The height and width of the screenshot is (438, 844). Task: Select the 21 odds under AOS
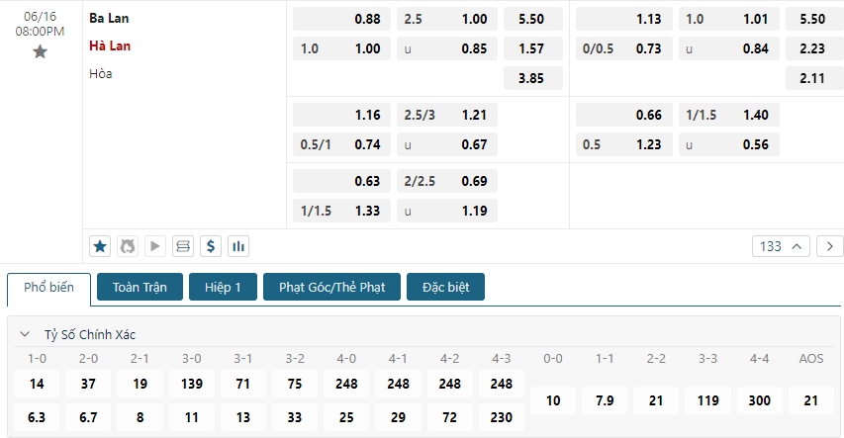pos(811,400)
